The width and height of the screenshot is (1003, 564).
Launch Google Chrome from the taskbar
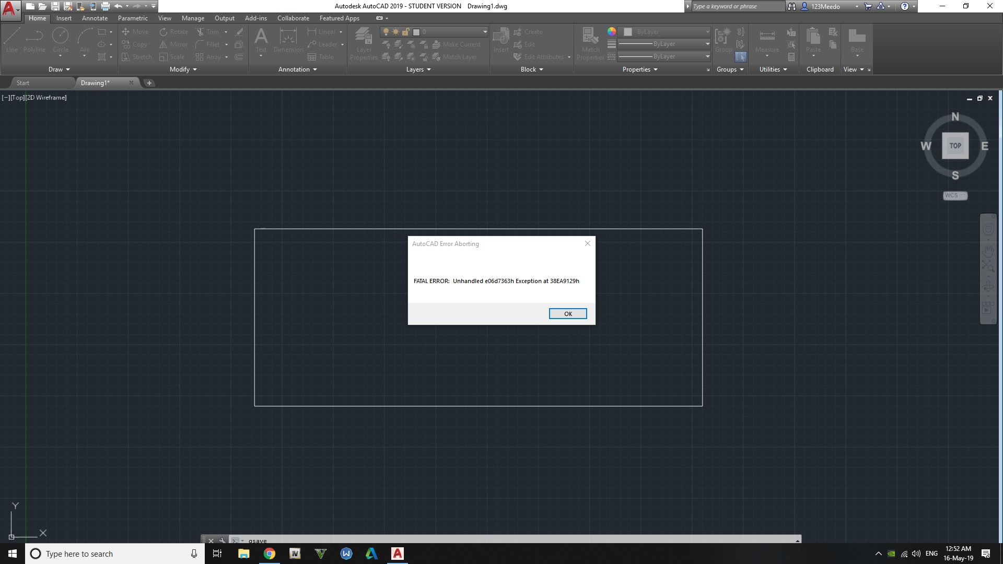pos(269,553)
